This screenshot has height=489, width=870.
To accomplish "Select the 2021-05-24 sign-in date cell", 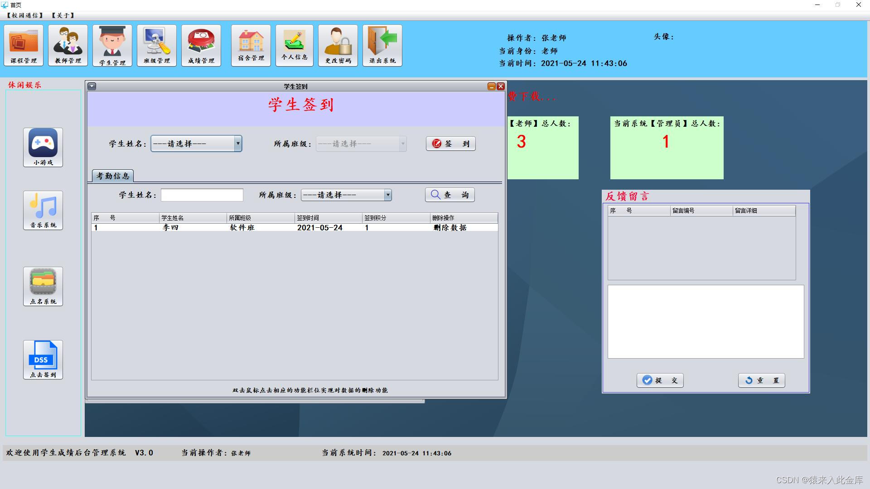I will pyautogui.click(x=329, y=227).
